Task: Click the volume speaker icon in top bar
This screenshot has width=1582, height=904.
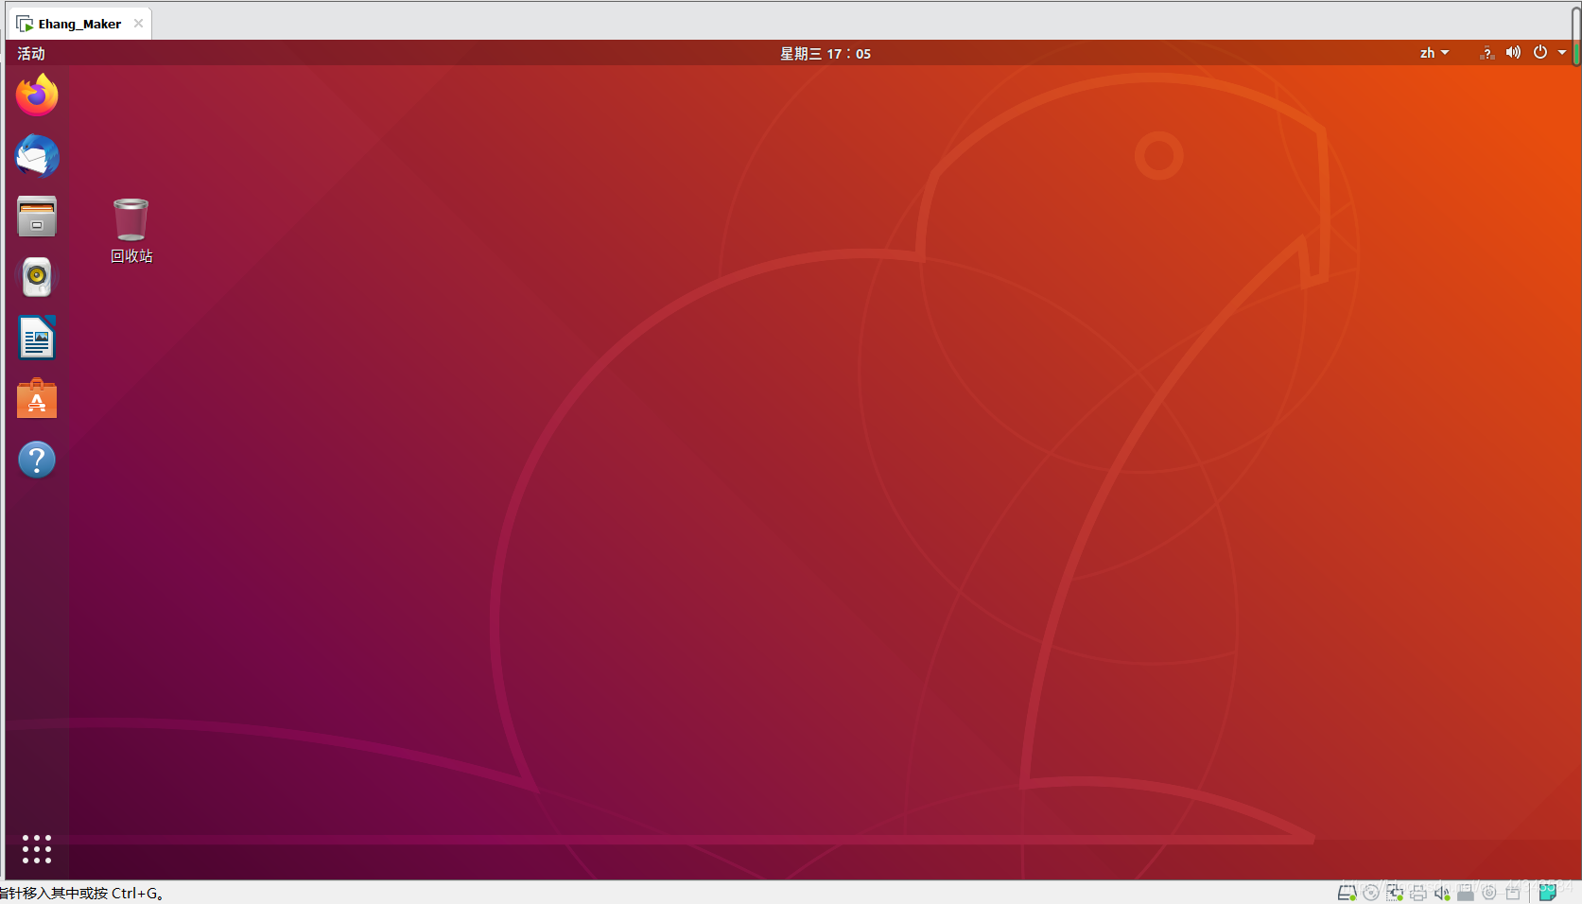Action: [1513, 53]
